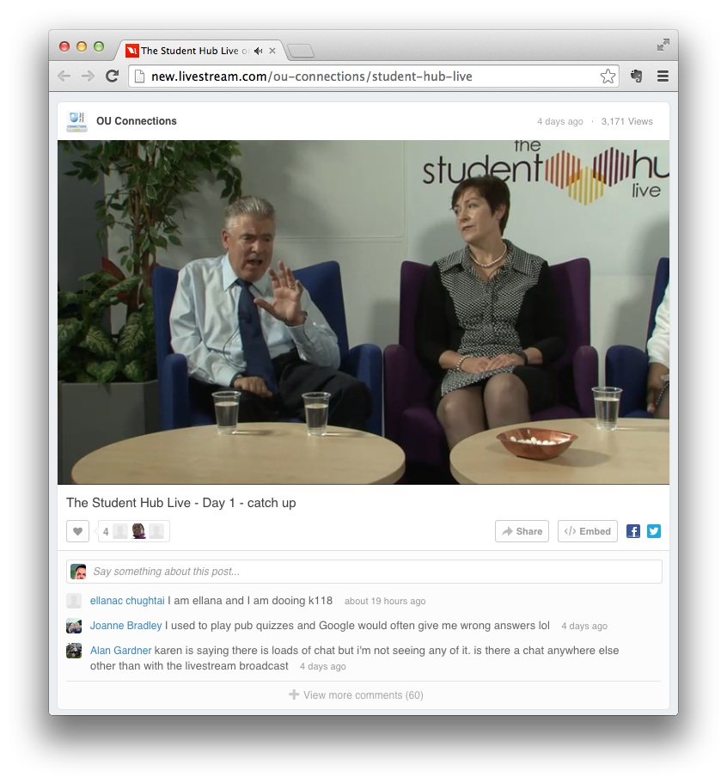Enter fullscreen with window expand icon
The height and width of the screenshot is (783, 727).
[663, 45]
